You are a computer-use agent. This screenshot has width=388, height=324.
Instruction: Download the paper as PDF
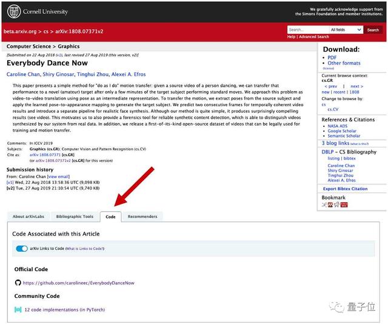[x=332, y=58]
